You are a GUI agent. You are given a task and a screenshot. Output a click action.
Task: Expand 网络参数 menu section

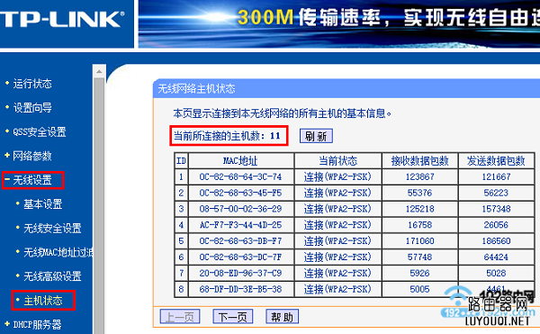click(x=32, y=156)
